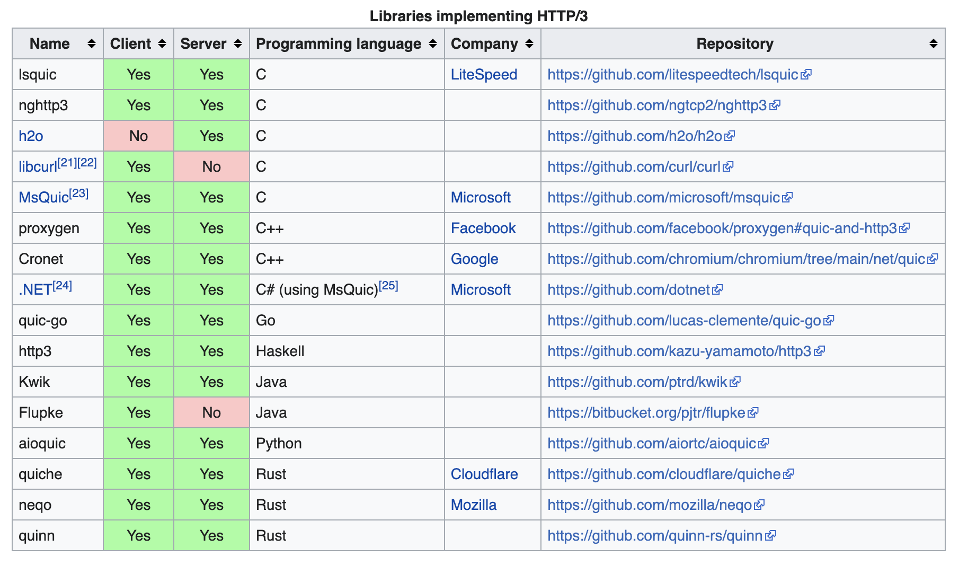
Task: Click external-link icon after neqo repository URL
Action: point(760,505)
